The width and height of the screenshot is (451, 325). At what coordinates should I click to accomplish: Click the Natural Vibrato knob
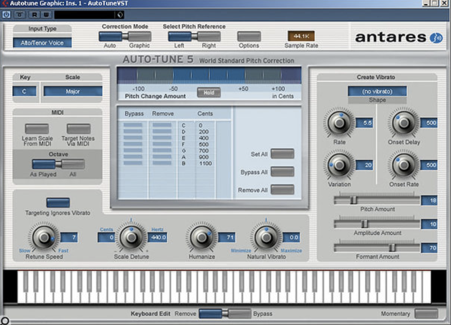coord(266,237)
